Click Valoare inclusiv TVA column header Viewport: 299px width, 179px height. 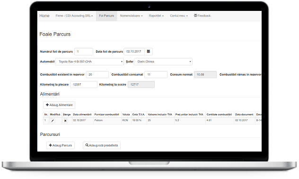pos(160,115)
